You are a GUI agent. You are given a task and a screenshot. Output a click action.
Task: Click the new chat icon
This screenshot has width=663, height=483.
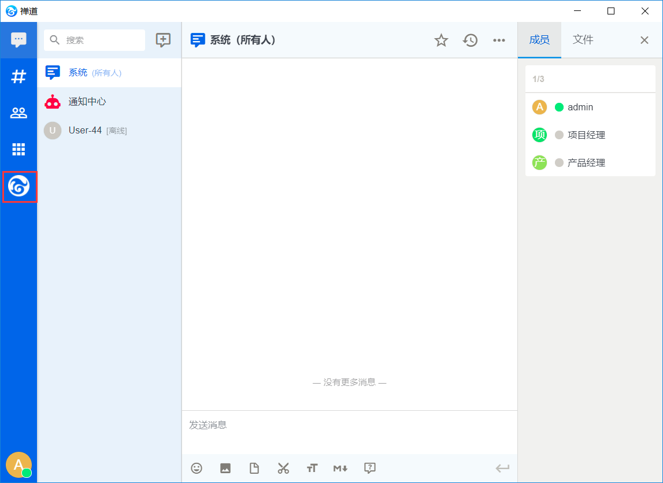point(164,40)
